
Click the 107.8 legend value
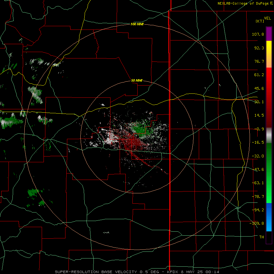pos(258,34)
